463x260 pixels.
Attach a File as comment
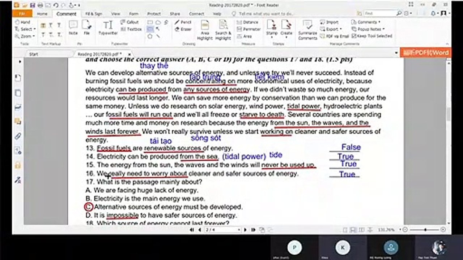(87, 27)
